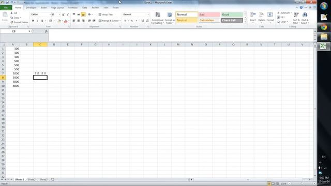331x186 pixels.
Task: Toggle Bold formatting
Action: pos(33,21)
